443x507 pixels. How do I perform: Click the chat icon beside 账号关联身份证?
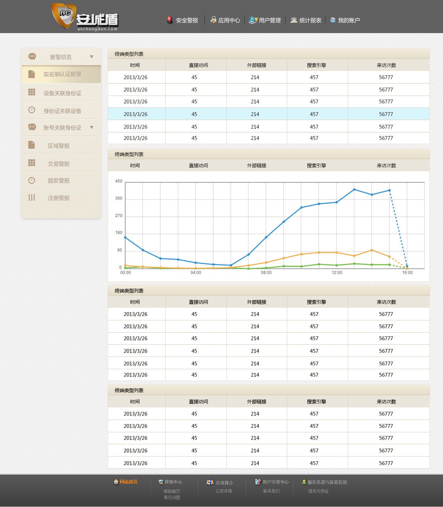(32, 127)
